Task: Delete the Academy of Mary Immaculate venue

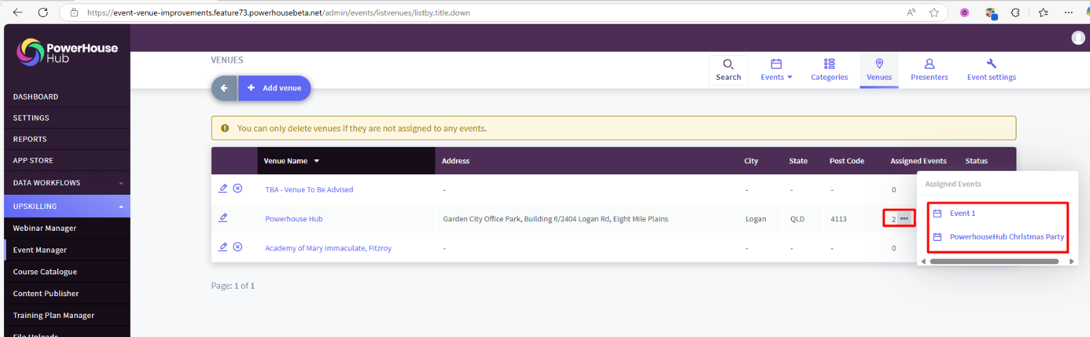Action: 238,246
